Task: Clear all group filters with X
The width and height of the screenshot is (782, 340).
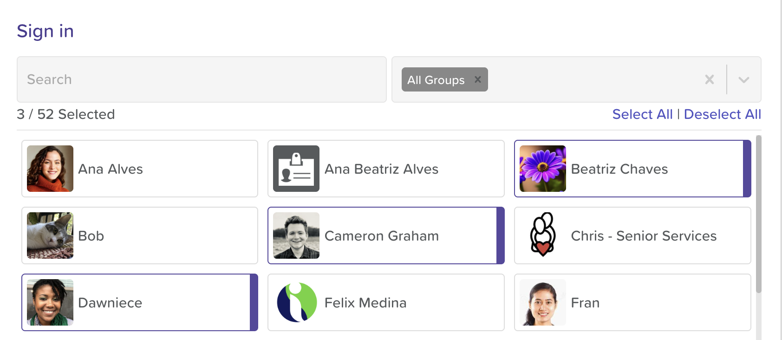Action: [x=710, y=80]
